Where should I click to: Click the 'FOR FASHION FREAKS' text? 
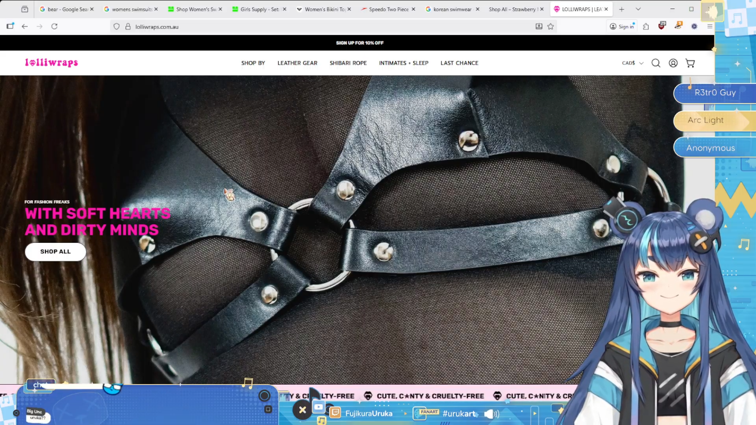pos(47,202)
